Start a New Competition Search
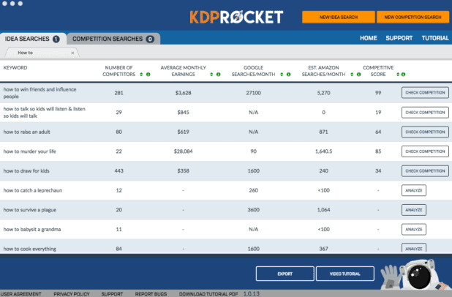The width and height of the screenshot is (452, 297). [413, 18]
